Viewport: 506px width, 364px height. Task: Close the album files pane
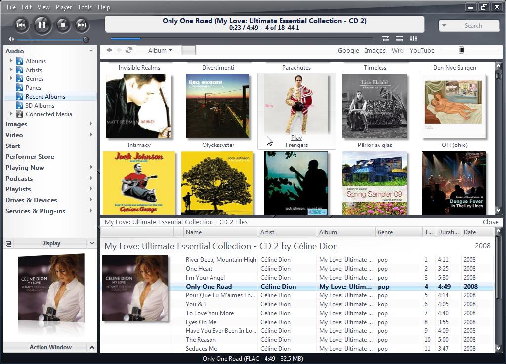[x=491, y=222]
